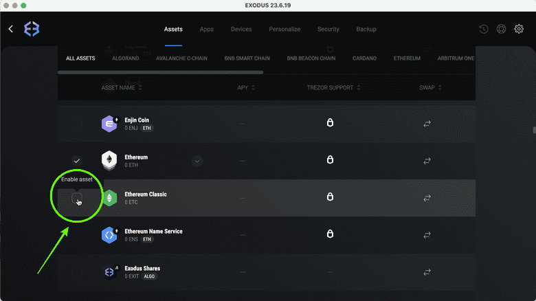Open the Backup tab
536x301 pixels.
pyautogui.click(x=366, y=30)
